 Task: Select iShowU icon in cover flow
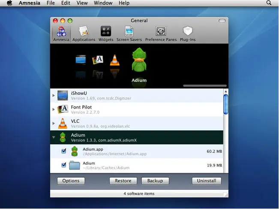(81, 60)
